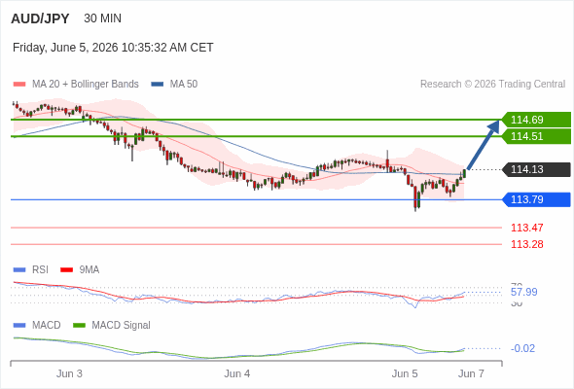This screenshot has width=574, height=389.
Task: Click the 113.79 blue pivot price tag
Action: pyautogui.click(x=536, y=199)
